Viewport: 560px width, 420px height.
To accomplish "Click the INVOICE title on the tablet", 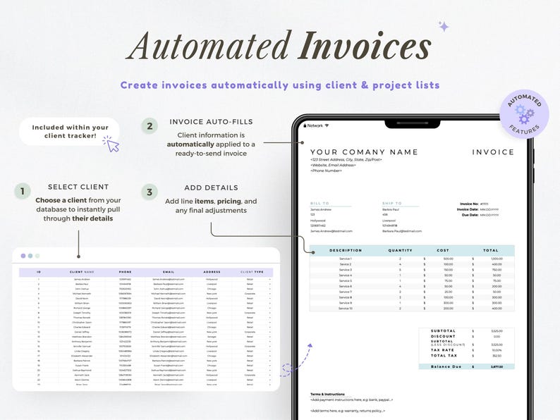I will (493, 152).
